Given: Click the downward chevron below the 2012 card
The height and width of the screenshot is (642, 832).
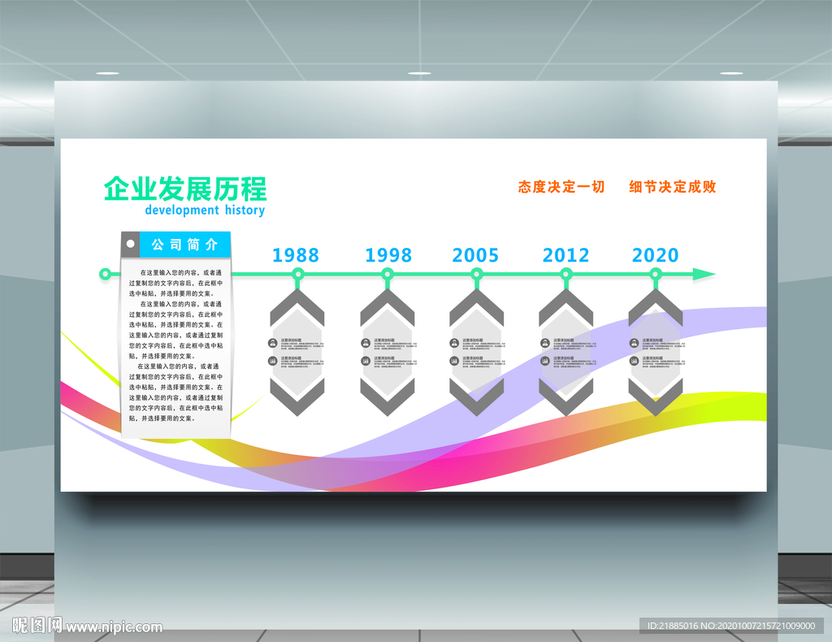Looking at the screenshot, I should point(566,397).
